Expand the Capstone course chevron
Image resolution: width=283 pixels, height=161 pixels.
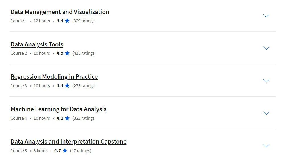(x=266, y=146)
